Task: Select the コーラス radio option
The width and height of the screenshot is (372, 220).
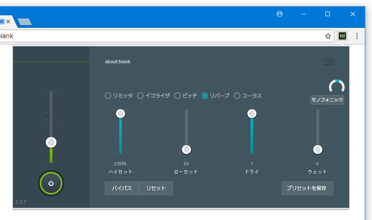Action: tap(248, 96)
